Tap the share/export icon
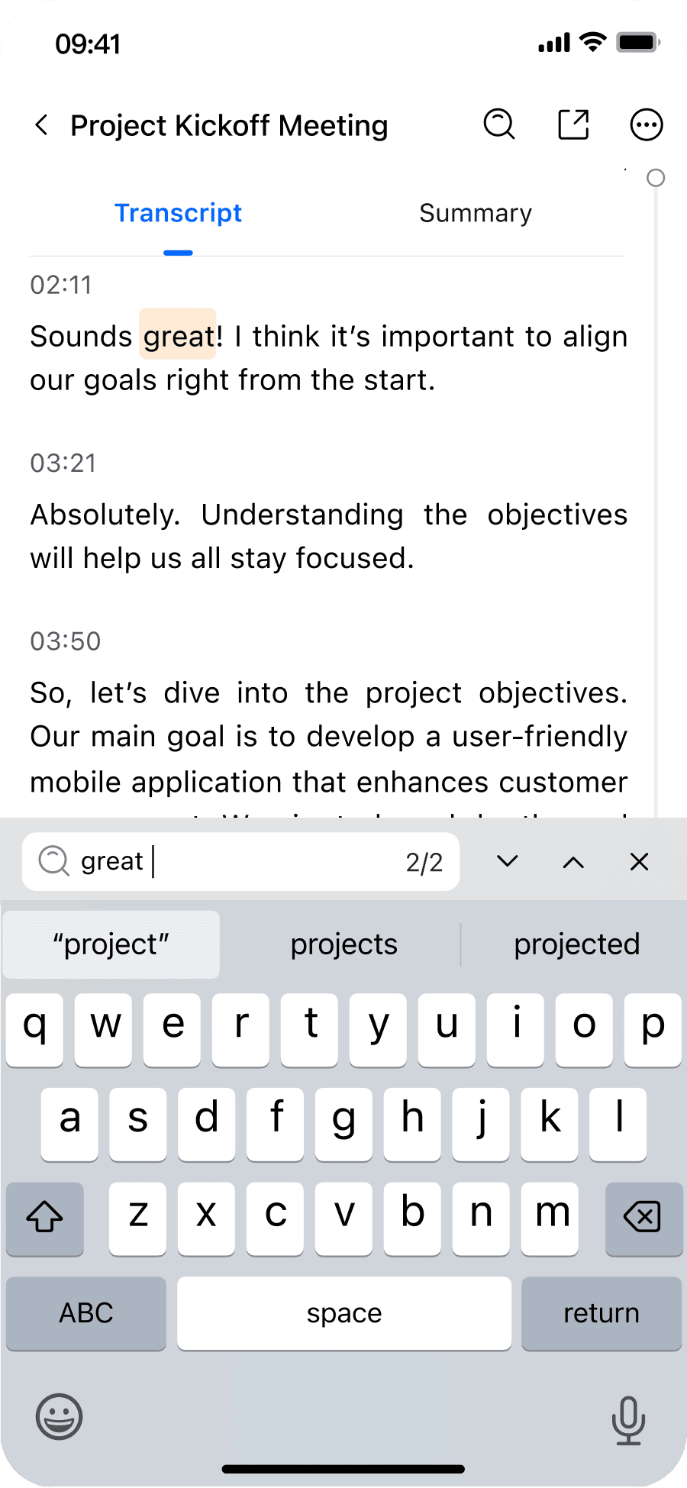The height and width of the screenshot is (1488, 687). (573, 124)
